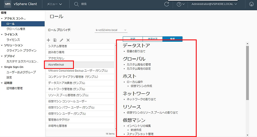Collapse the ライセンス tree section
Image resolution: width=257 pixels, height=137 pixels.
(2, 34)
